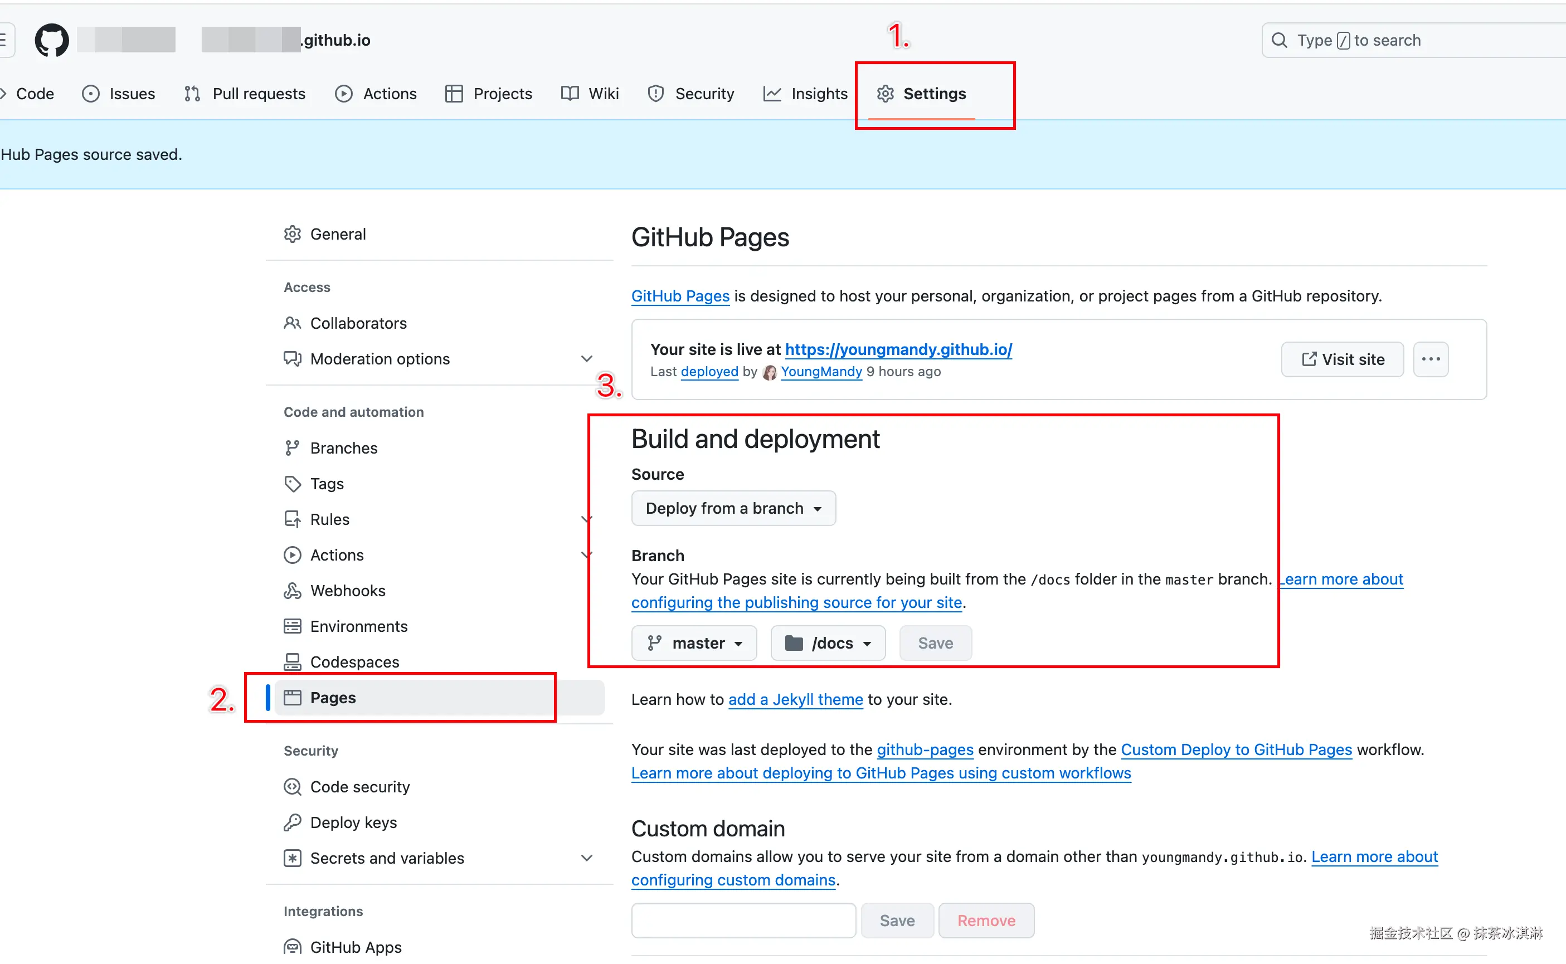Open the Code security settings
1566x964 pixels.
pyautogui.click(x=359, y=787)
